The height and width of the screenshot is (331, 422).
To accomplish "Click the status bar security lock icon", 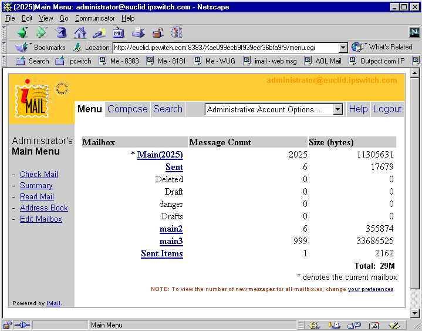I will (x=7, y=325).
